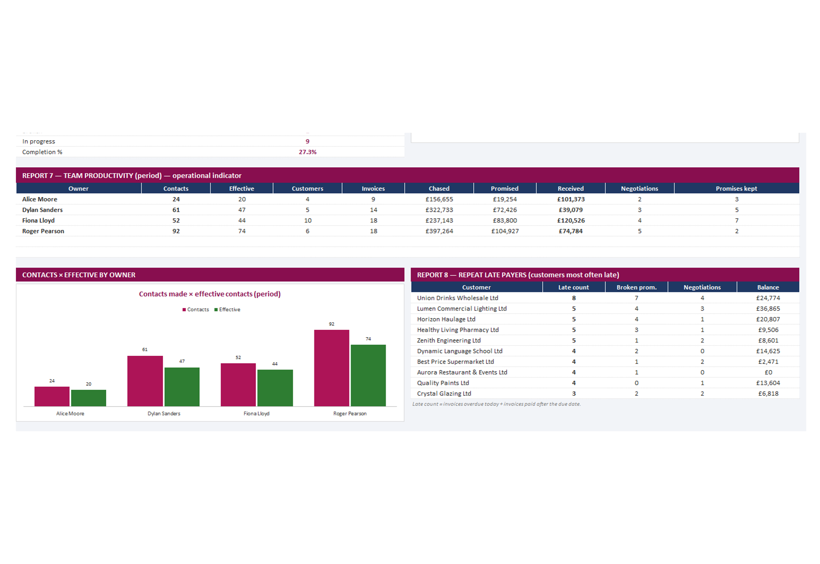Select the 'CONTACTS × EFFECTIVE BY OWNER' header
The width and height of the screenshot is (820, 564).
(210, 275)
